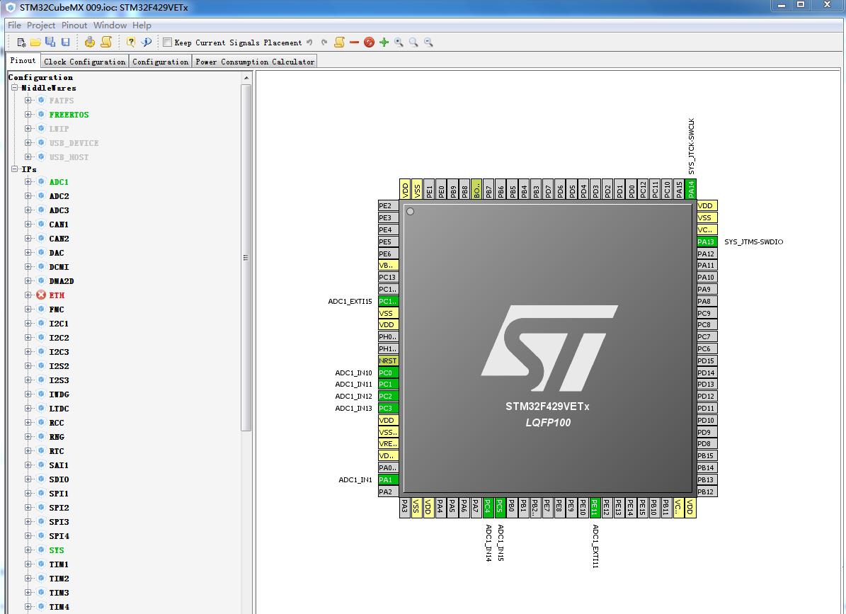Viewport: 846px width, 614px height.
Task: Click the panel splitter handle
Action: coord(253,343)
